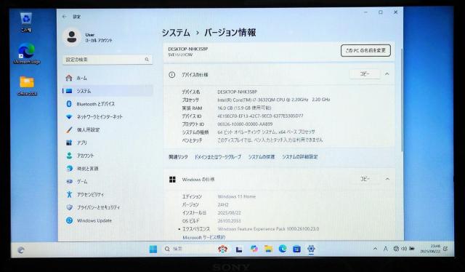Copy device specs with デバイスの仕様 コピー button

pos(365,74)
